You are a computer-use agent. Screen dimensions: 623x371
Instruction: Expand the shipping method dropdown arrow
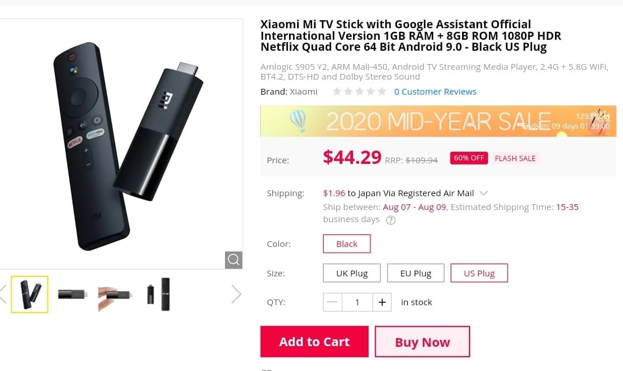click(x=484, y=193)
